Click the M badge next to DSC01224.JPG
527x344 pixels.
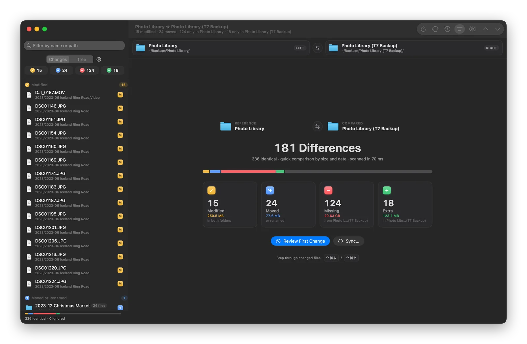(x=120, y=283)
